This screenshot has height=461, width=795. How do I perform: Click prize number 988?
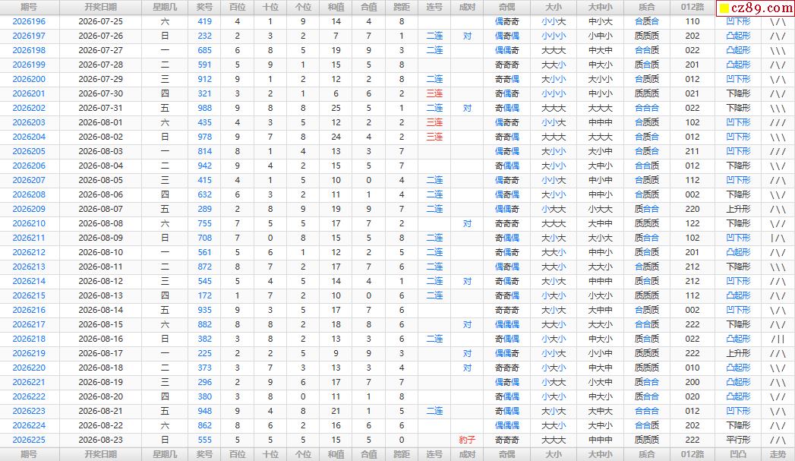pyautogui.click(x=205, y=108)
